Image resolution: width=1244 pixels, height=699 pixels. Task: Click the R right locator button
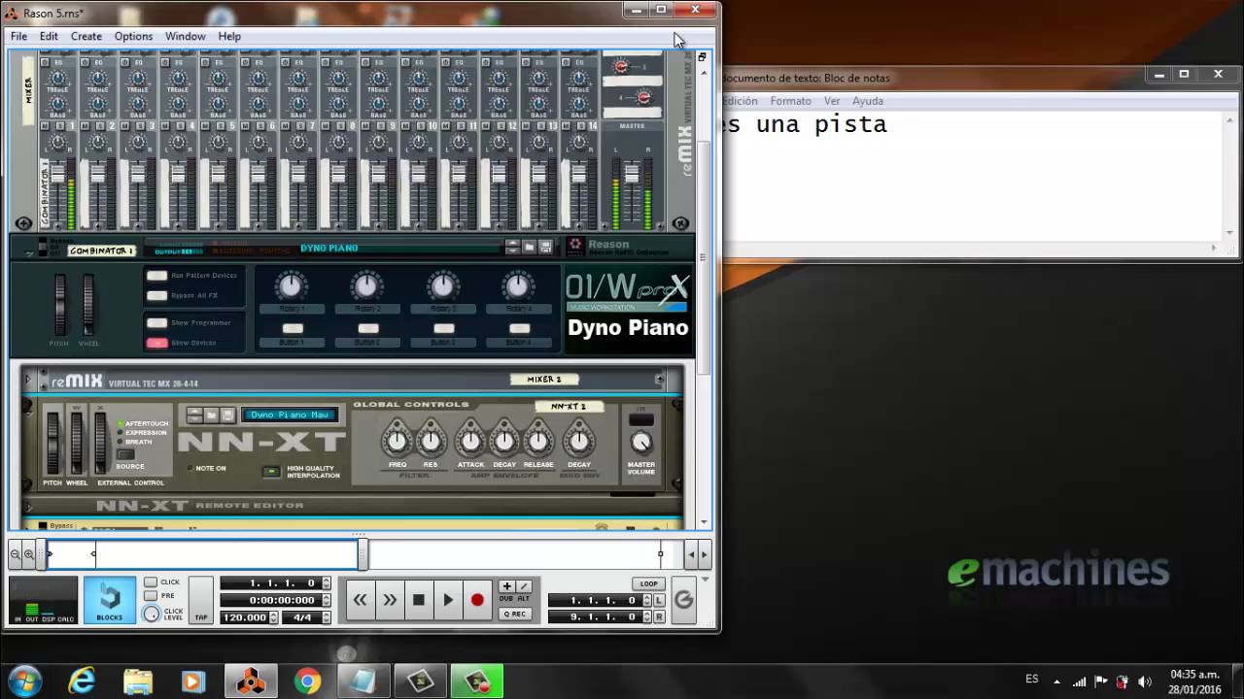659,616
